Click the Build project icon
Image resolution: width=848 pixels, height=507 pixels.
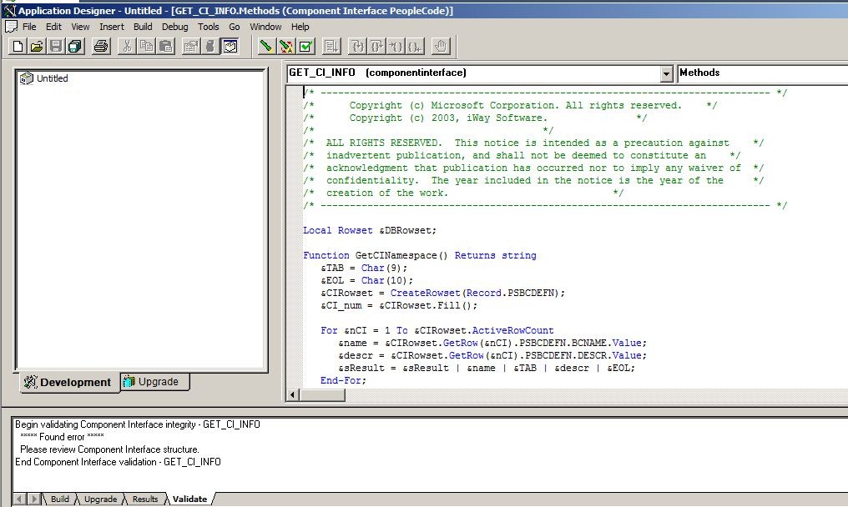(x=210, y=47)
